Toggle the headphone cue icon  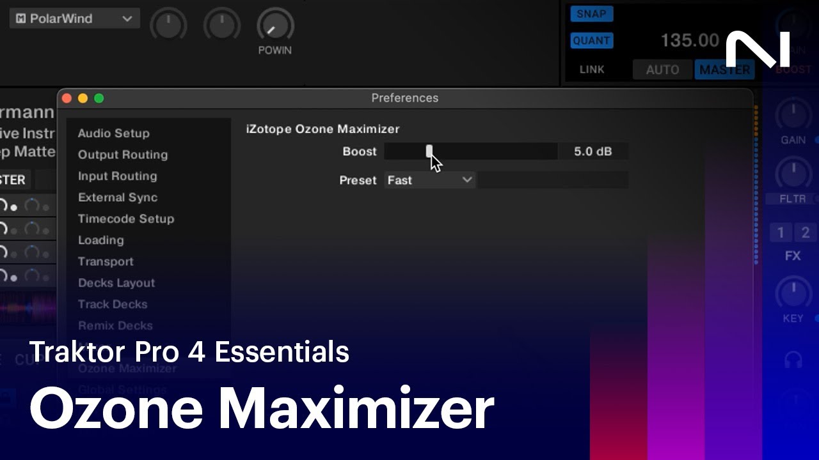coord(793,360)
